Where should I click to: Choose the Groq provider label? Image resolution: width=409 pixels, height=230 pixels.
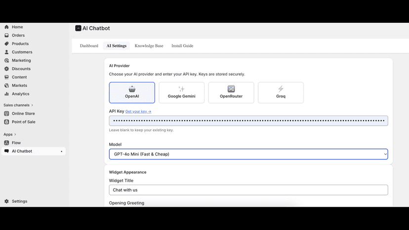pos(281,96)
